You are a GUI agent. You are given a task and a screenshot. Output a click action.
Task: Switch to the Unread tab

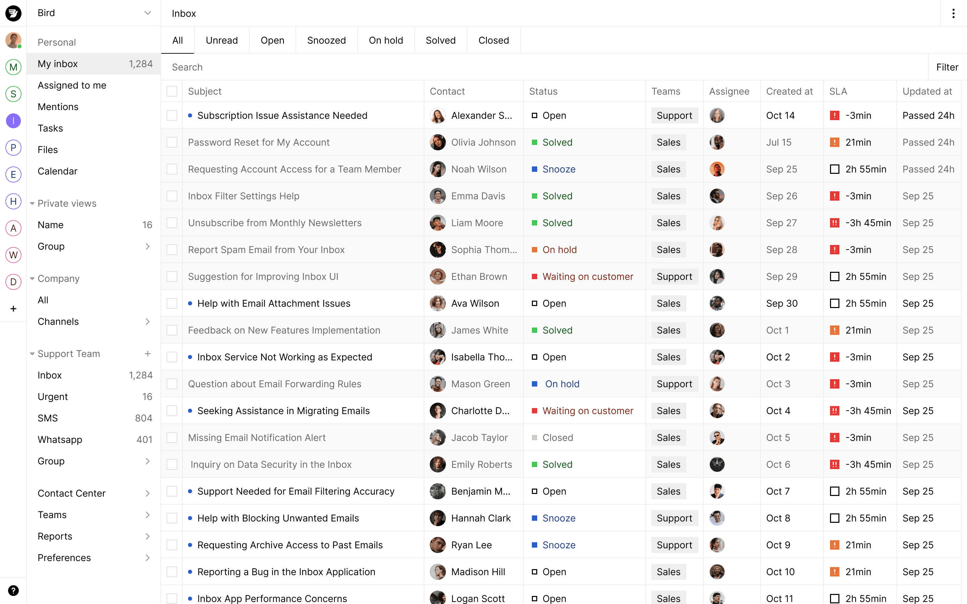click(x=222, y=40)
